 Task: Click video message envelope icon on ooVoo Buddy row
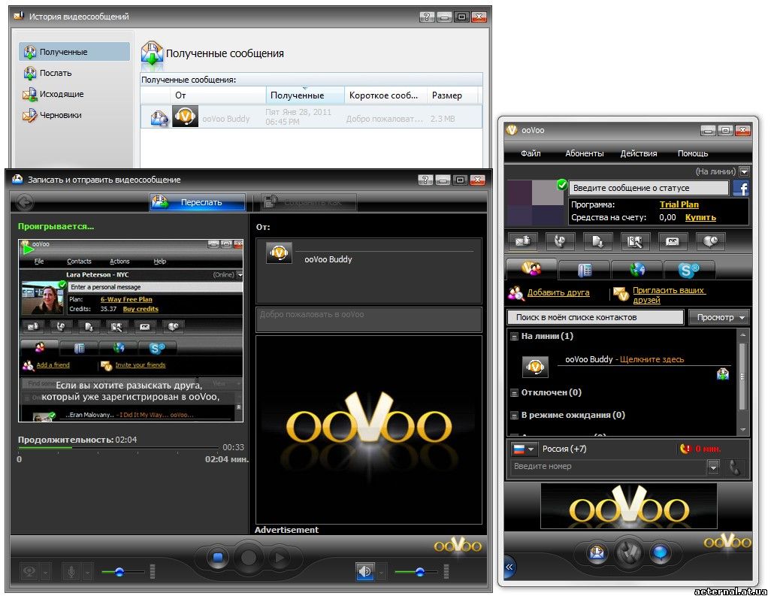pyautogui.click(x=722, y=374)
